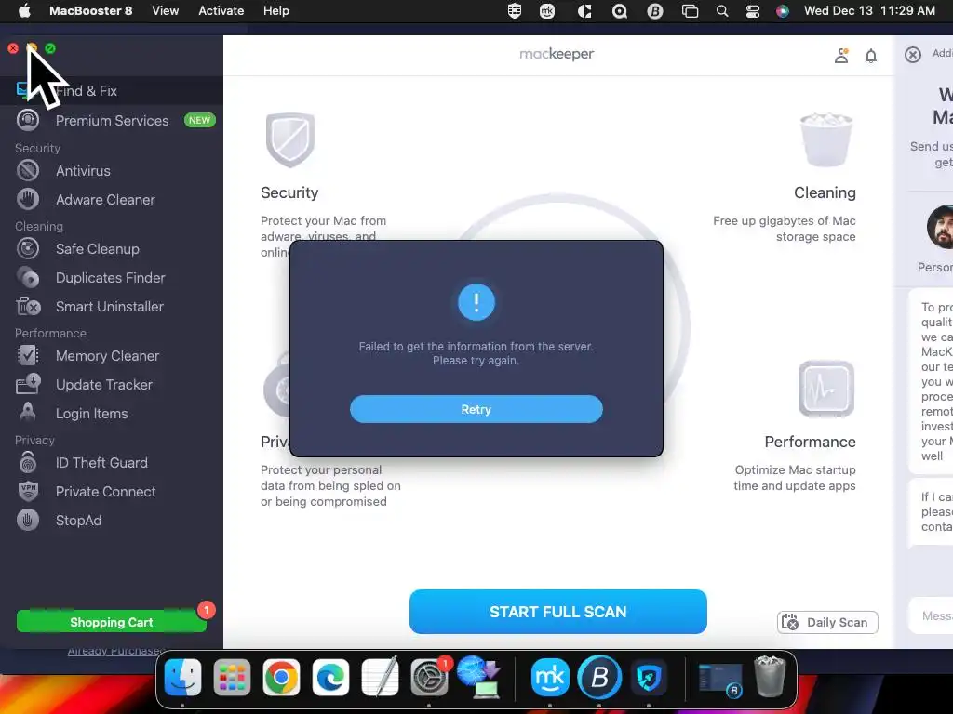Open TextEdit from the Dock
953x714 pixels.
coord(380,677)
